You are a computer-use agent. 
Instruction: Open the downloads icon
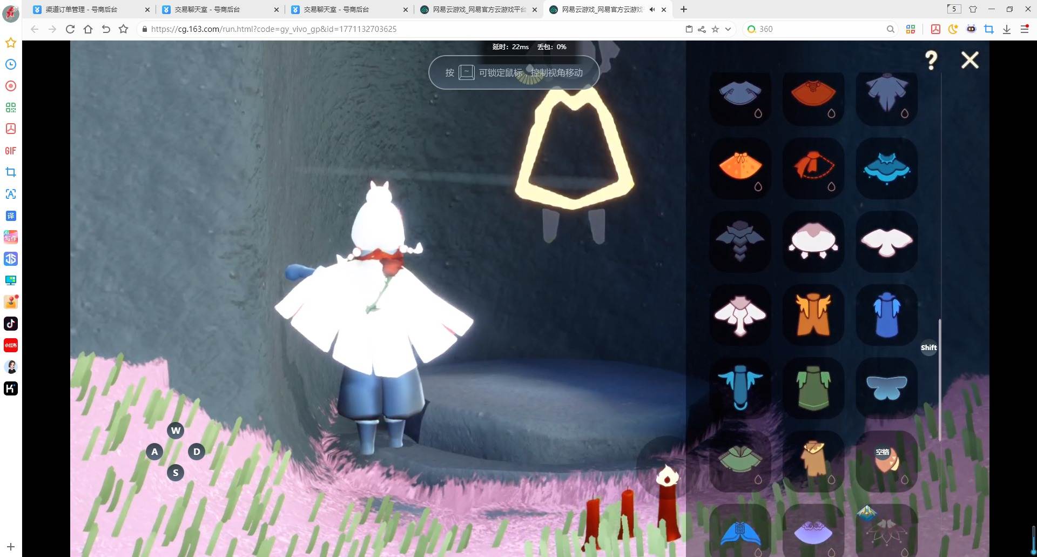1007,29
